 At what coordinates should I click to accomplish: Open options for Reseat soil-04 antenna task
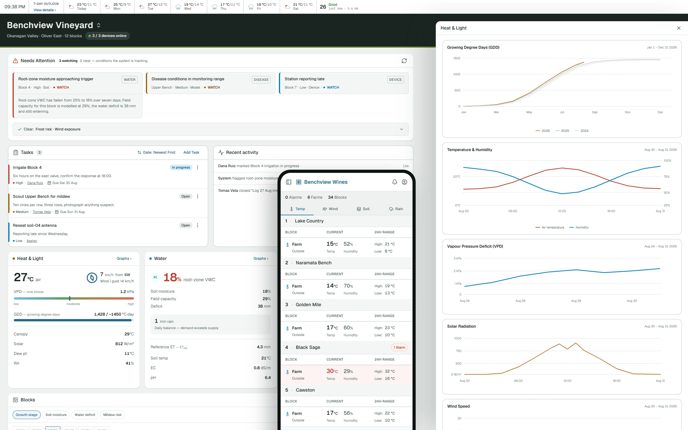pos(198,225)
